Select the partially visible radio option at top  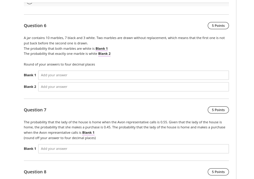click(30, 2)
